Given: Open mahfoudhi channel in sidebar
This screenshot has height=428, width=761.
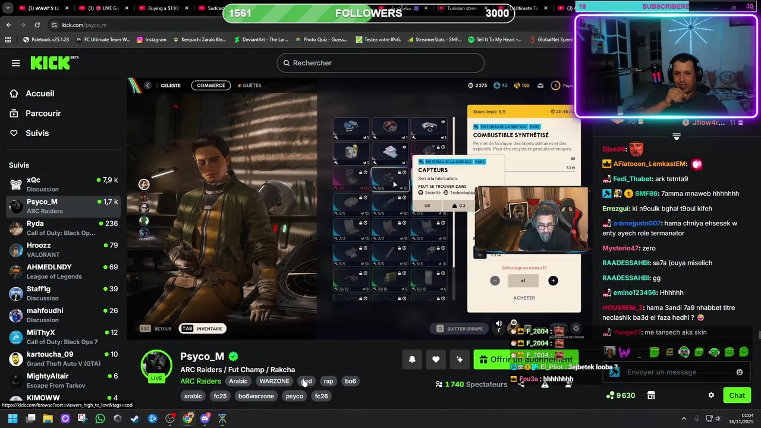Looking at the screenshot, I should click(x=63, y=315).
